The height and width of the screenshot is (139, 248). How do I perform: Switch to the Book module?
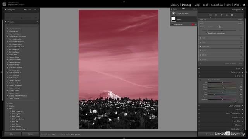(x=205, y=5)
